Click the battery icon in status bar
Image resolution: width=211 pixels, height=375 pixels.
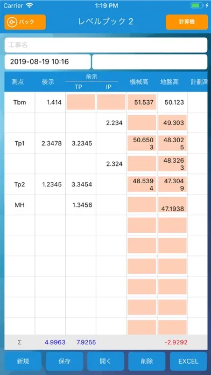click(197, 5)
